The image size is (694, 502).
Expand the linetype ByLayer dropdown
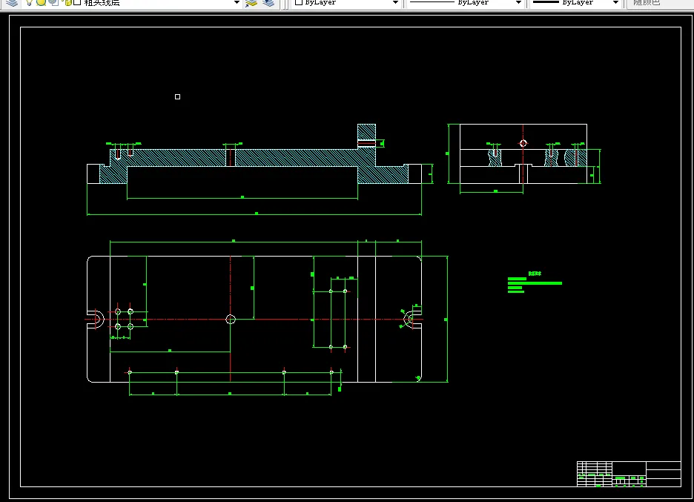(518, 3)
